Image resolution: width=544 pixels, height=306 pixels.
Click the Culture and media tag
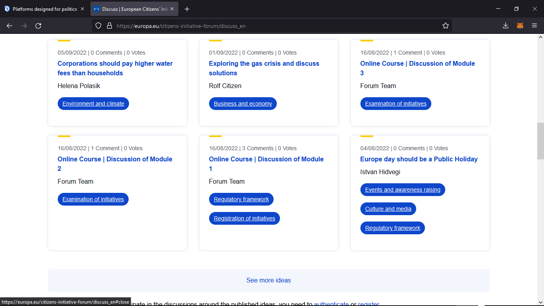click(x=388, y=209)
